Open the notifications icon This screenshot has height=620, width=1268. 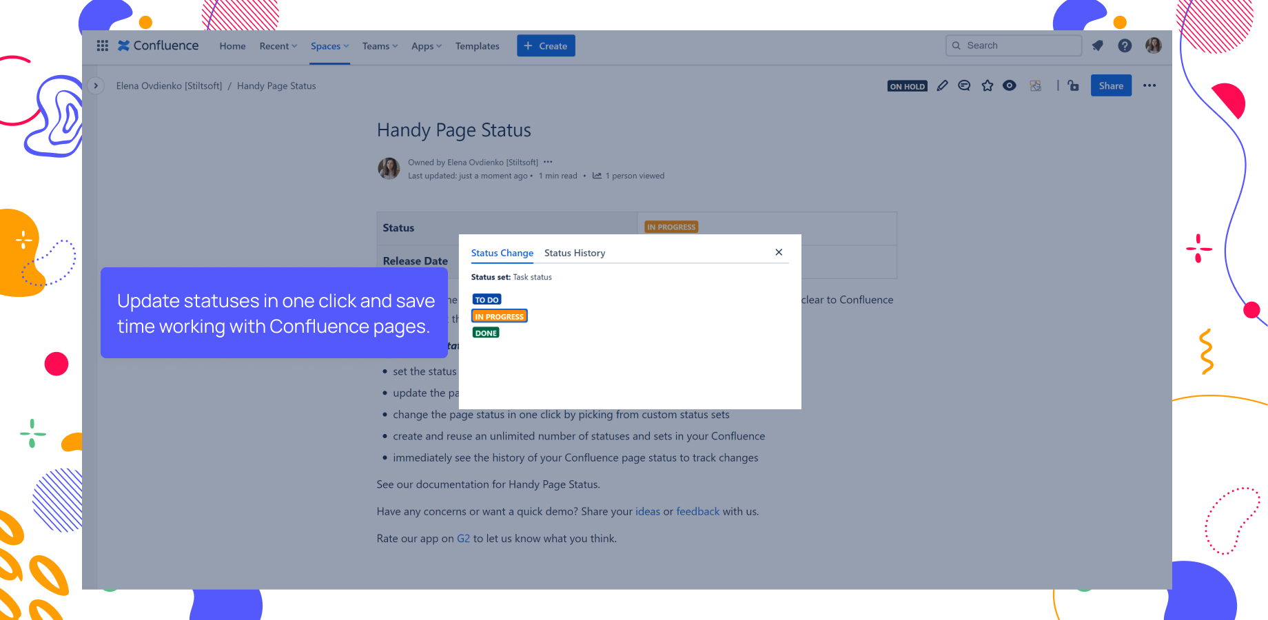[x=1098, y=45]
